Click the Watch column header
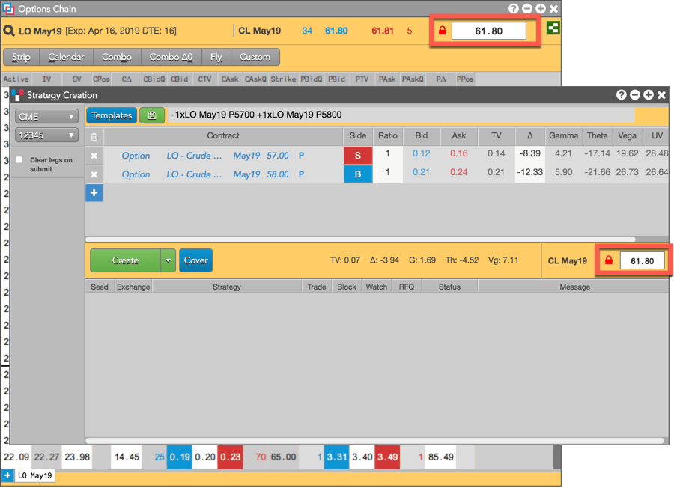The height and width of the screenshot is (488, 674). tap(377, 287)
